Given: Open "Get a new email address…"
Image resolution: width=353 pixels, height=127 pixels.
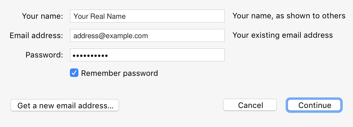Looking at the screenshot, I should coord(65,105).
